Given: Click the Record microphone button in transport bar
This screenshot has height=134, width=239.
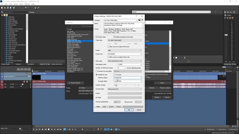Looking at the screenshot, I should [x=34, y=129].
